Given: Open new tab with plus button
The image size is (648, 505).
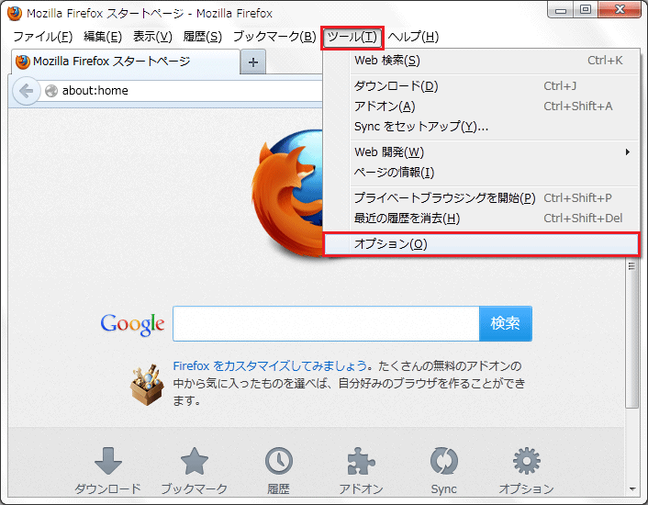Looking at the screenshot, I should (x=253, y=62).
